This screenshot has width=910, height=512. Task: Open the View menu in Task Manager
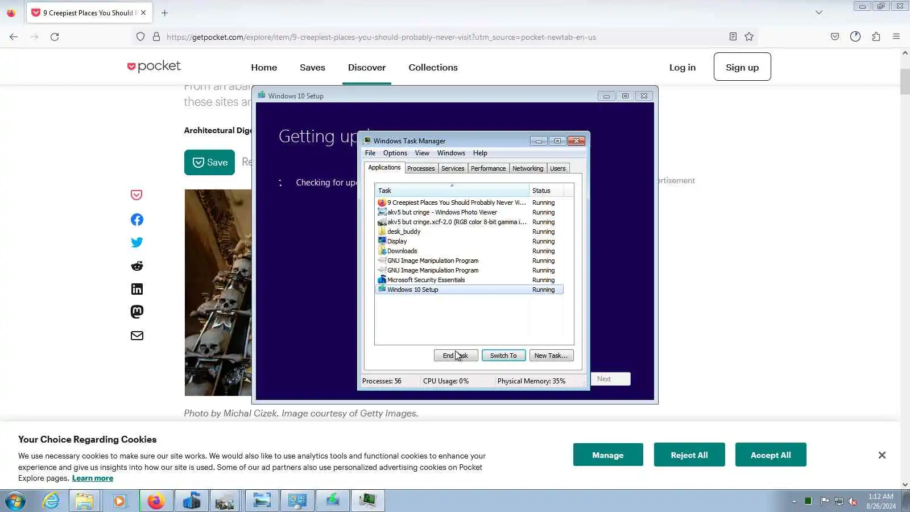[422, 153]
